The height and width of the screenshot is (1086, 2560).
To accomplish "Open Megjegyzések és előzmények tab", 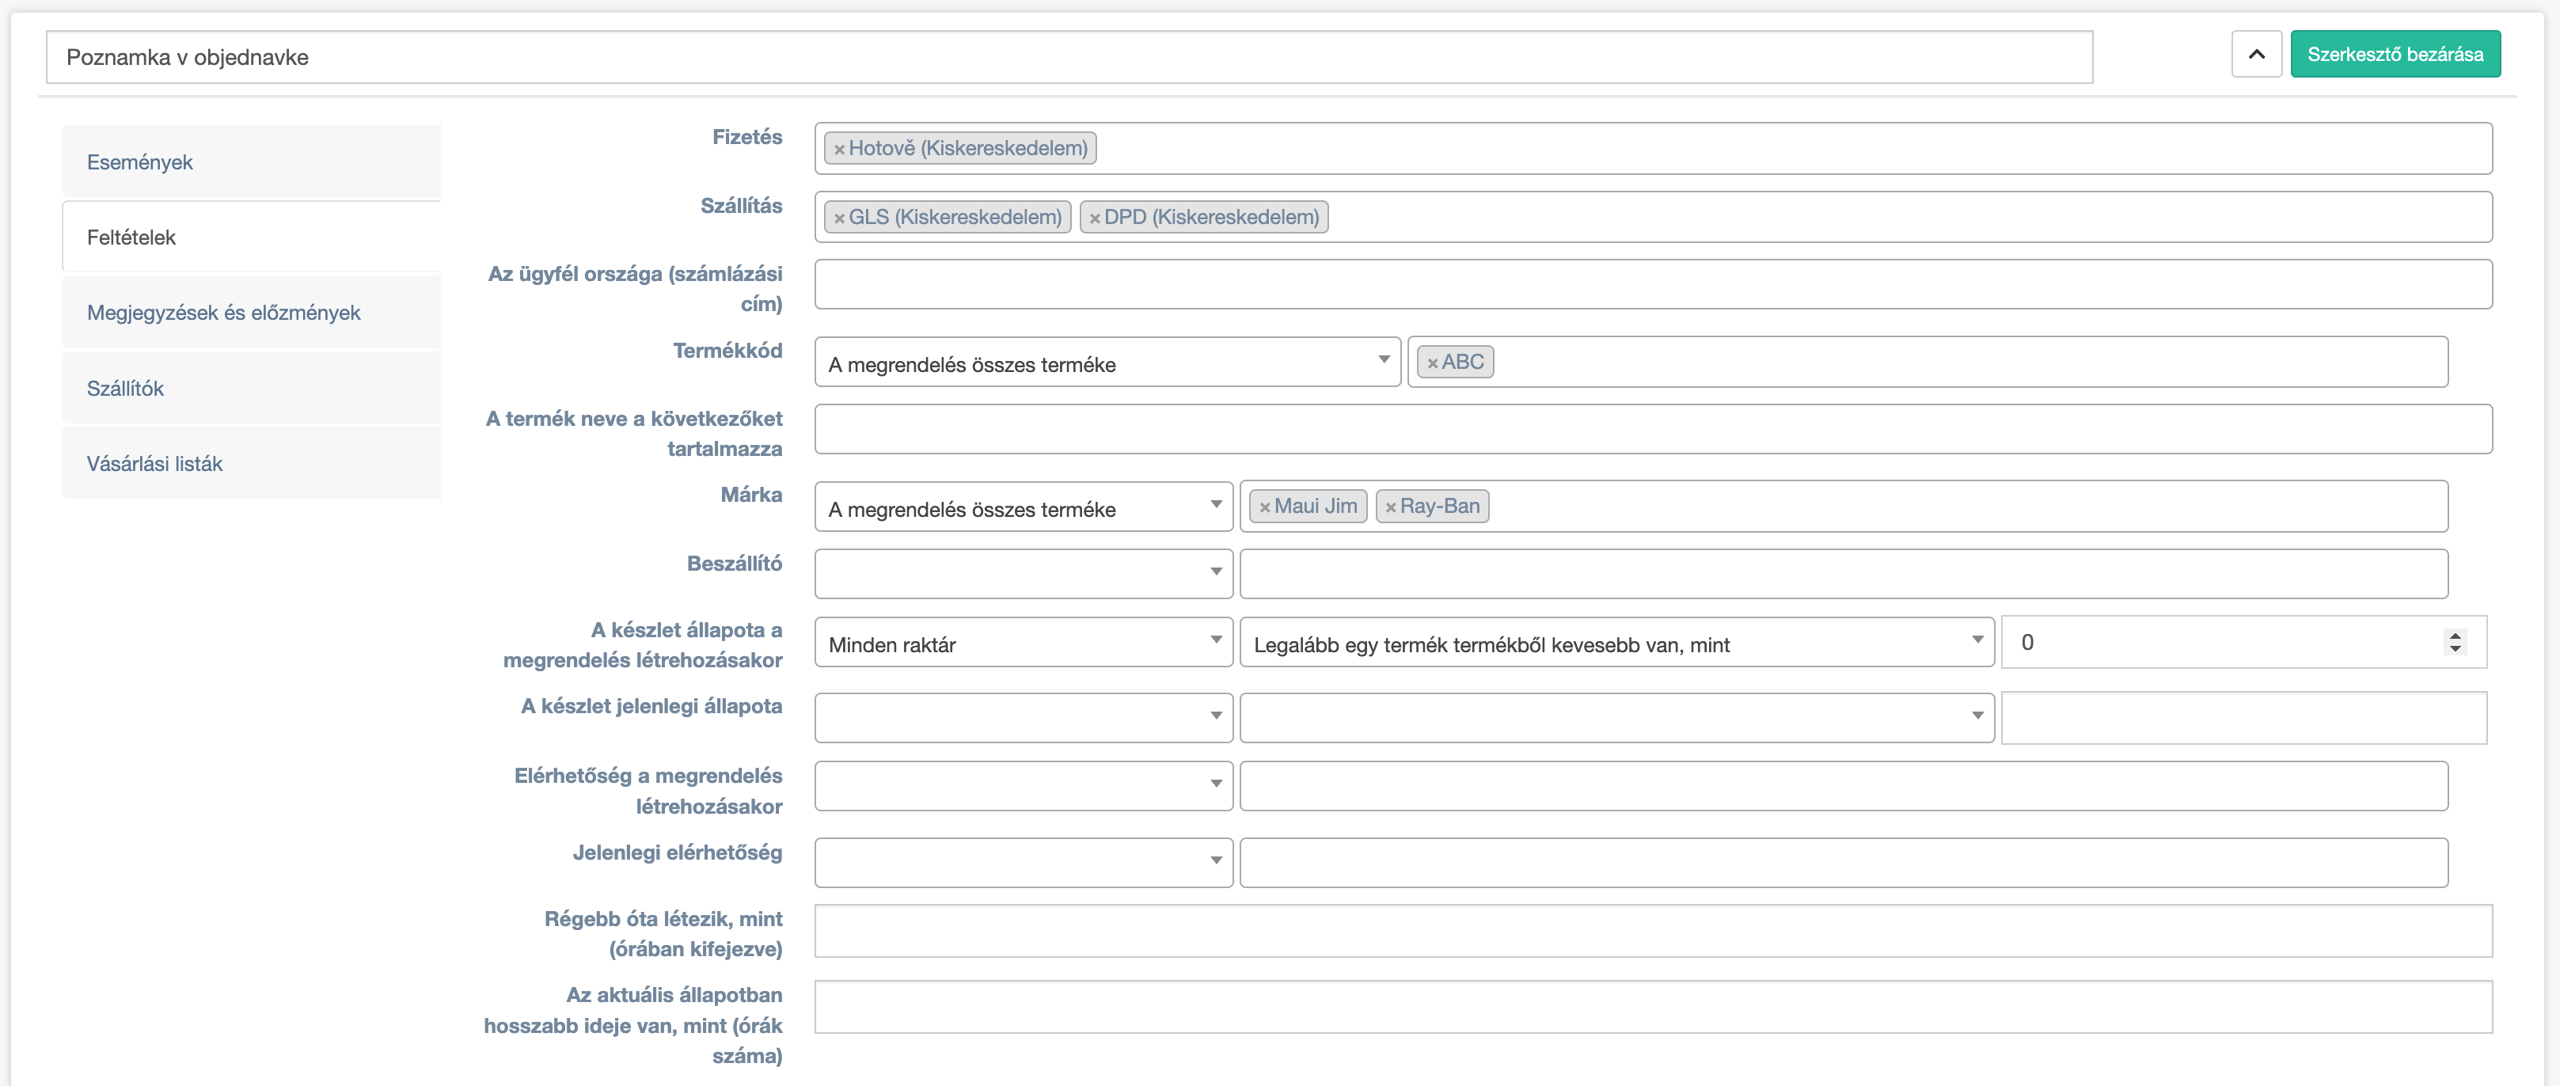I will pos(250,312).
